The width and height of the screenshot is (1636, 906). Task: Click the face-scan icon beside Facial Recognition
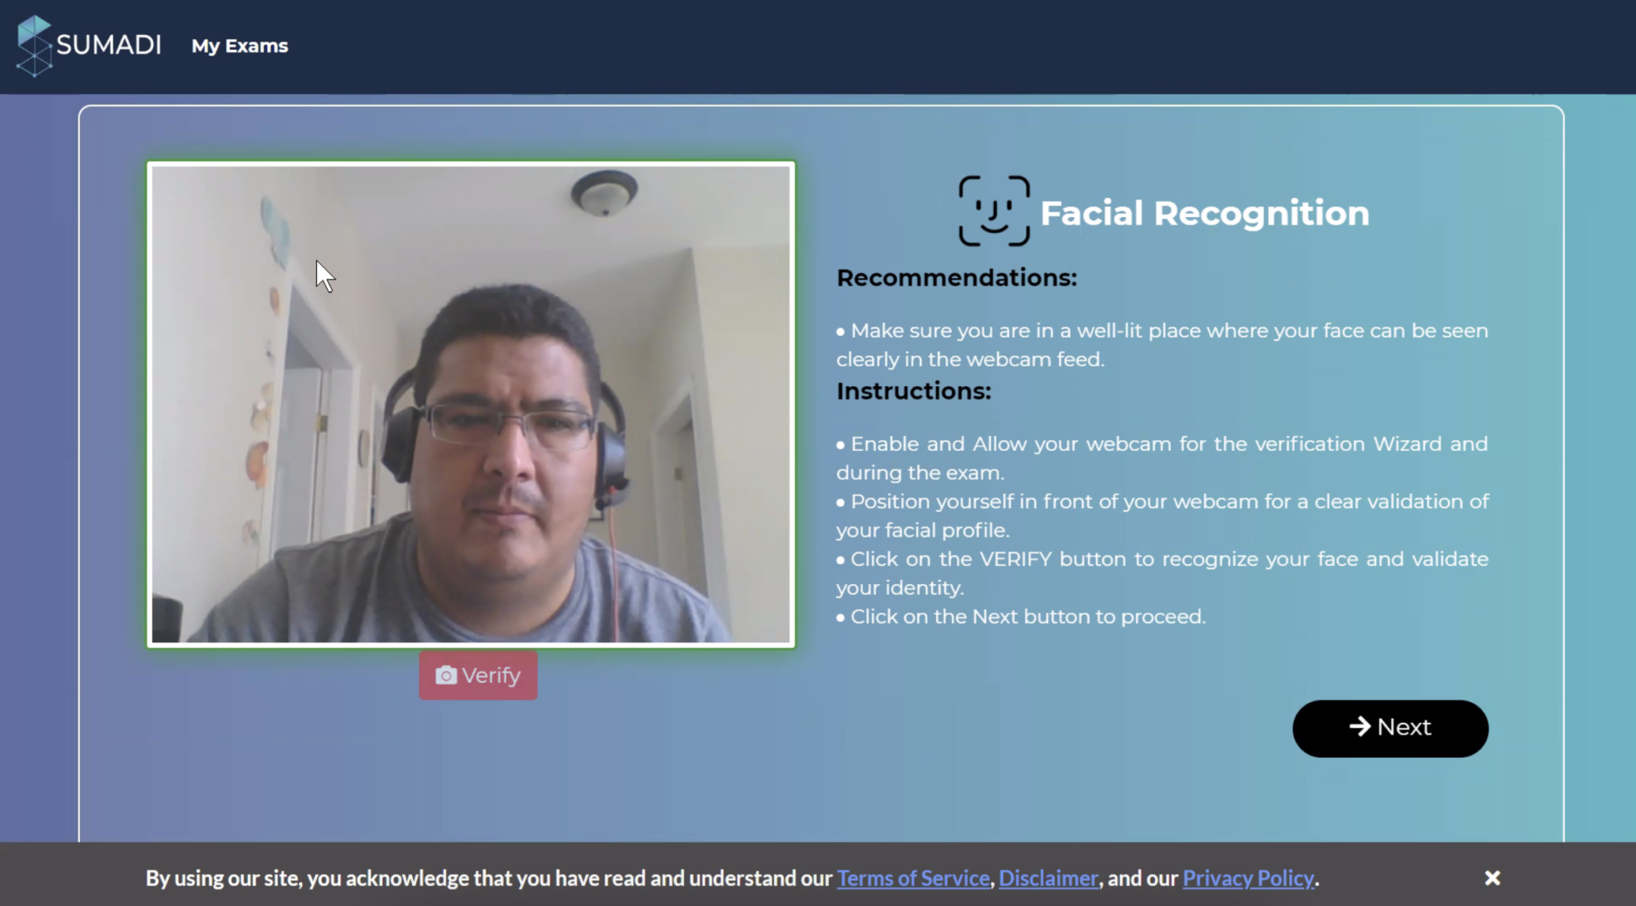(x=994, y=211)
